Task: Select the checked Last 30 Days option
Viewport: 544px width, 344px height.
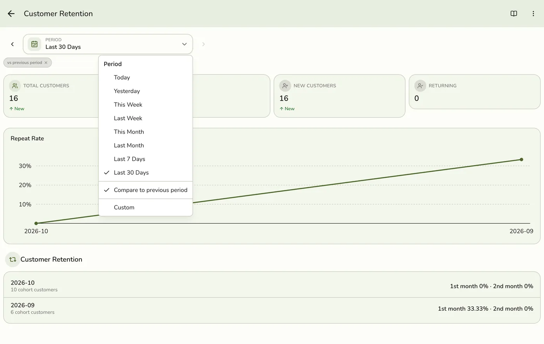Action: click(146, 173)
